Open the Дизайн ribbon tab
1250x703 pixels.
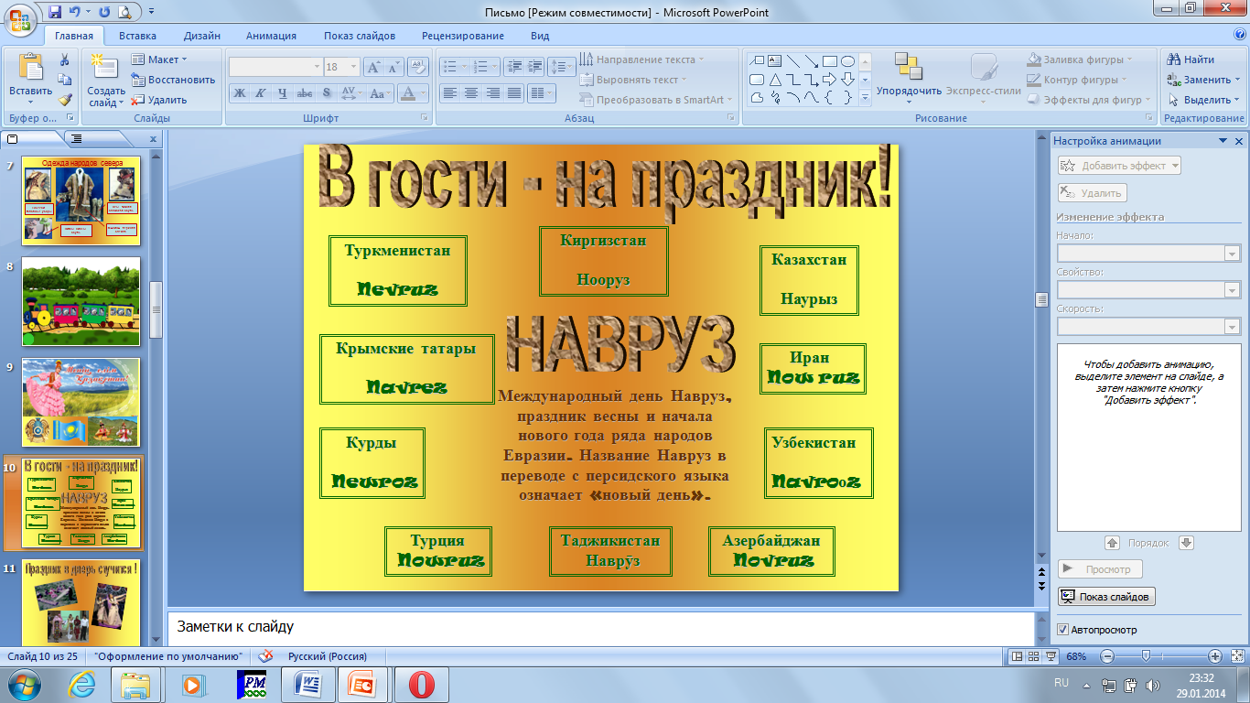pyautogui.click(x=201, y=36)
